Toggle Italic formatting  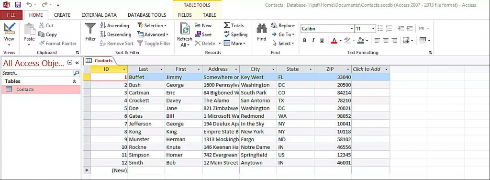(x=313, y=40)
